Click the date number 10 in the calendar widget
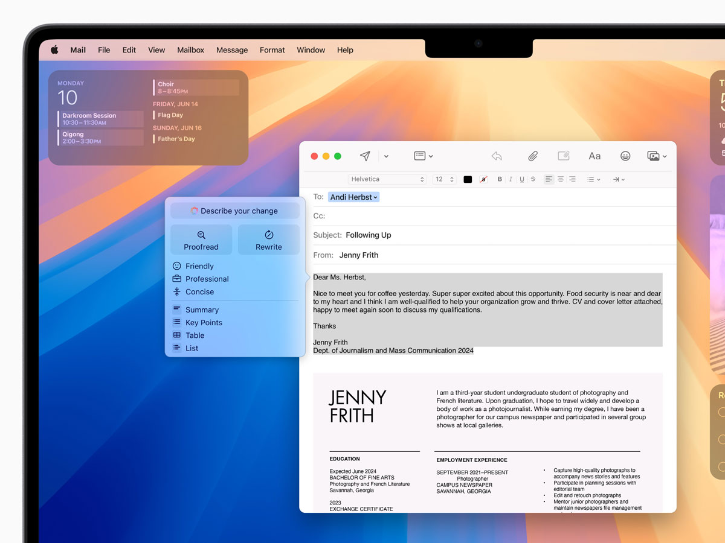 (x=68, y=98)
